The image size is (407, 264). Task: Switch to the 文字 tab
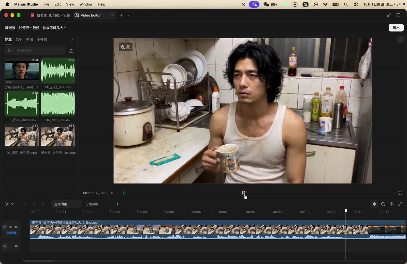tap(19, 39)
